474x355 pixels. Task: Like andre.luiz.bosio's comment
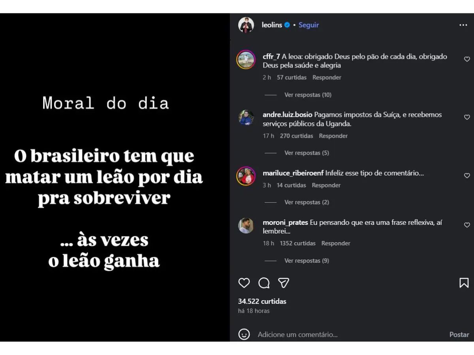[x=467, y=117]
